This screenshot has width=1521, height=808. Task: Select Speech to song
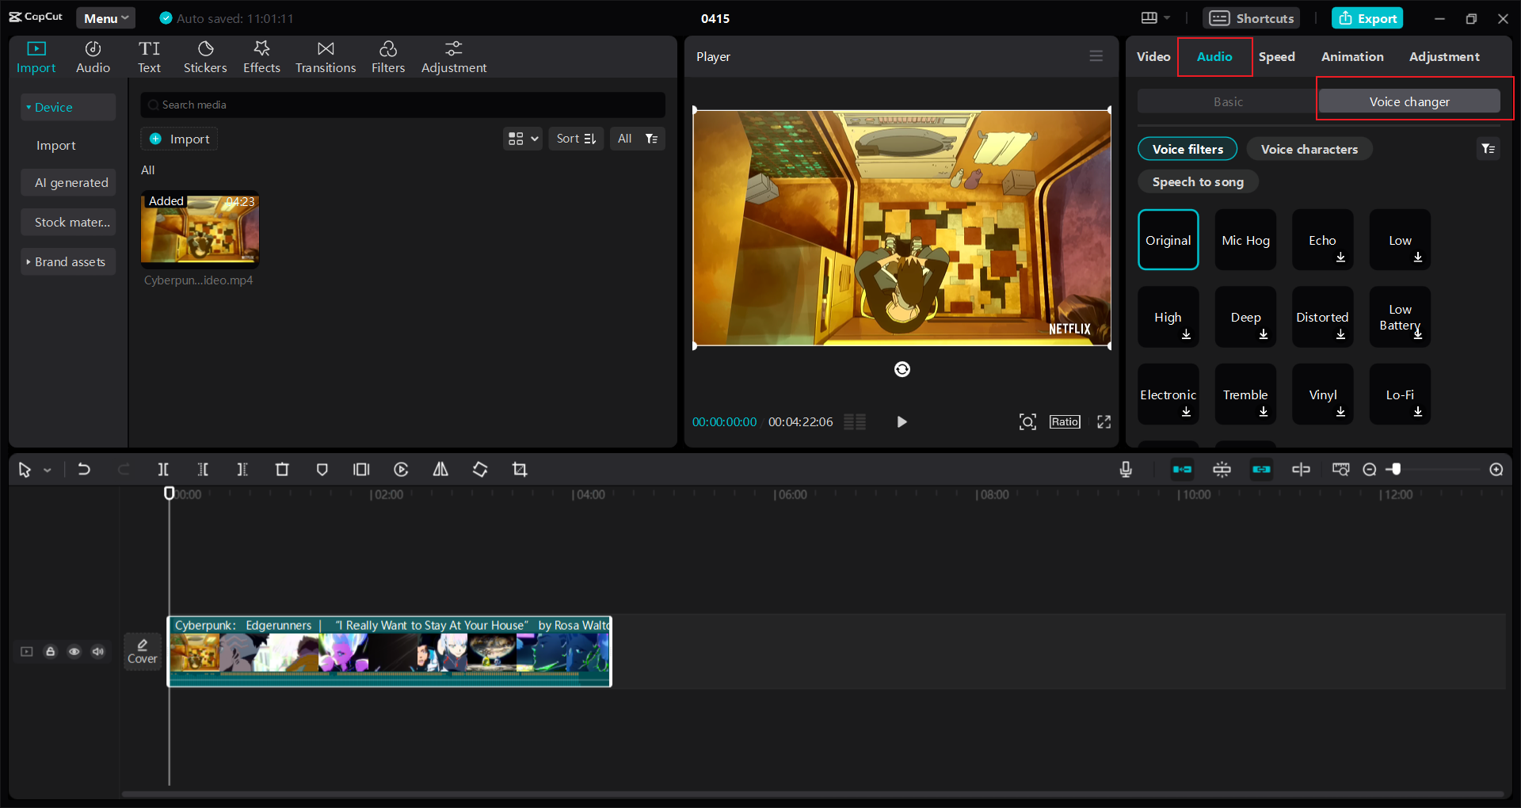tap(1198, 182)
